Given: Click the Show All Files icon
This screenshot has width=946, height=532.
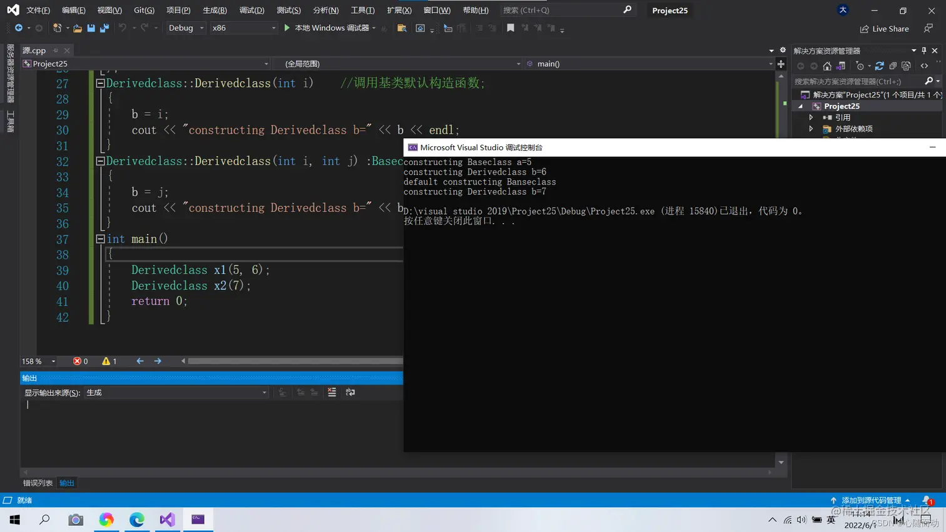Looking at the screenshot, I should coord(906,66).
